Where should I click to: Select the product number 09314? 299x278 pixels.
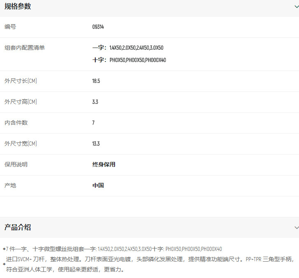[x=98, y=27]
